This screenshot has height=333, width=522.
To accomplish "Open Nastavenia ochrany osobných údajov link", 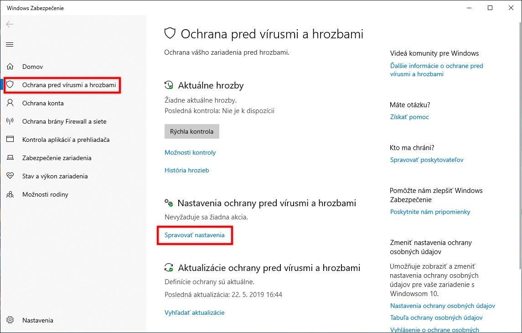I will [x=442, y=306].
